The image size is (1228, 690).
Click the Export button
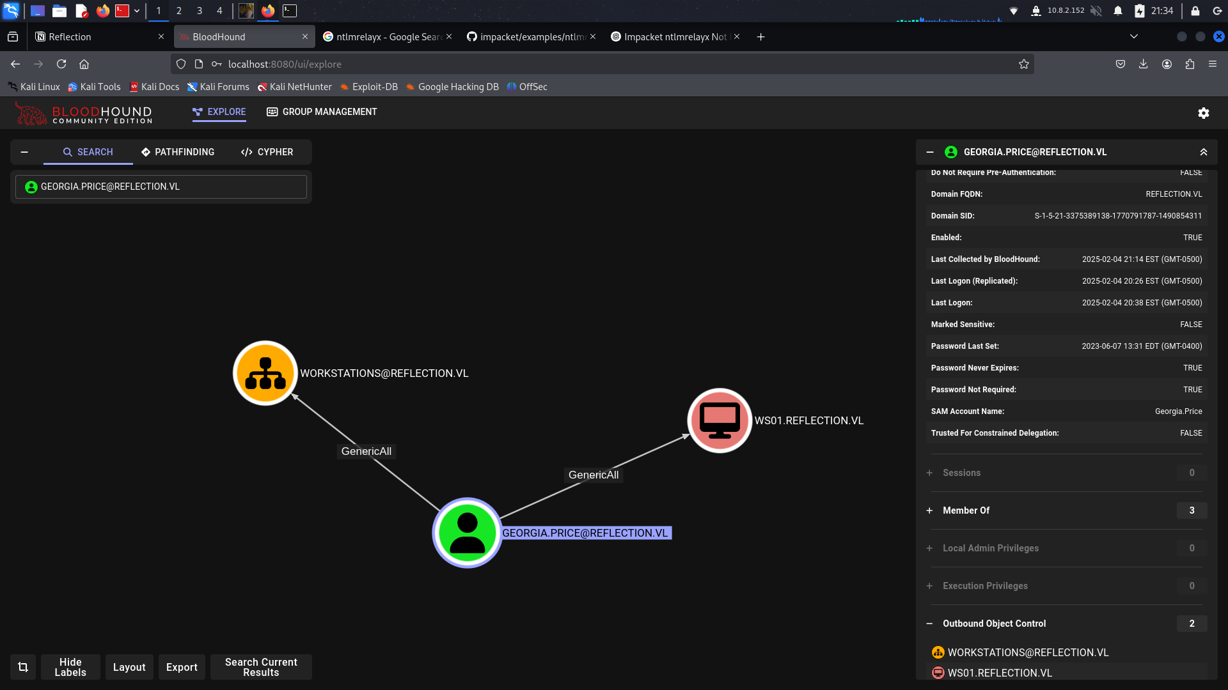(182, 667)
